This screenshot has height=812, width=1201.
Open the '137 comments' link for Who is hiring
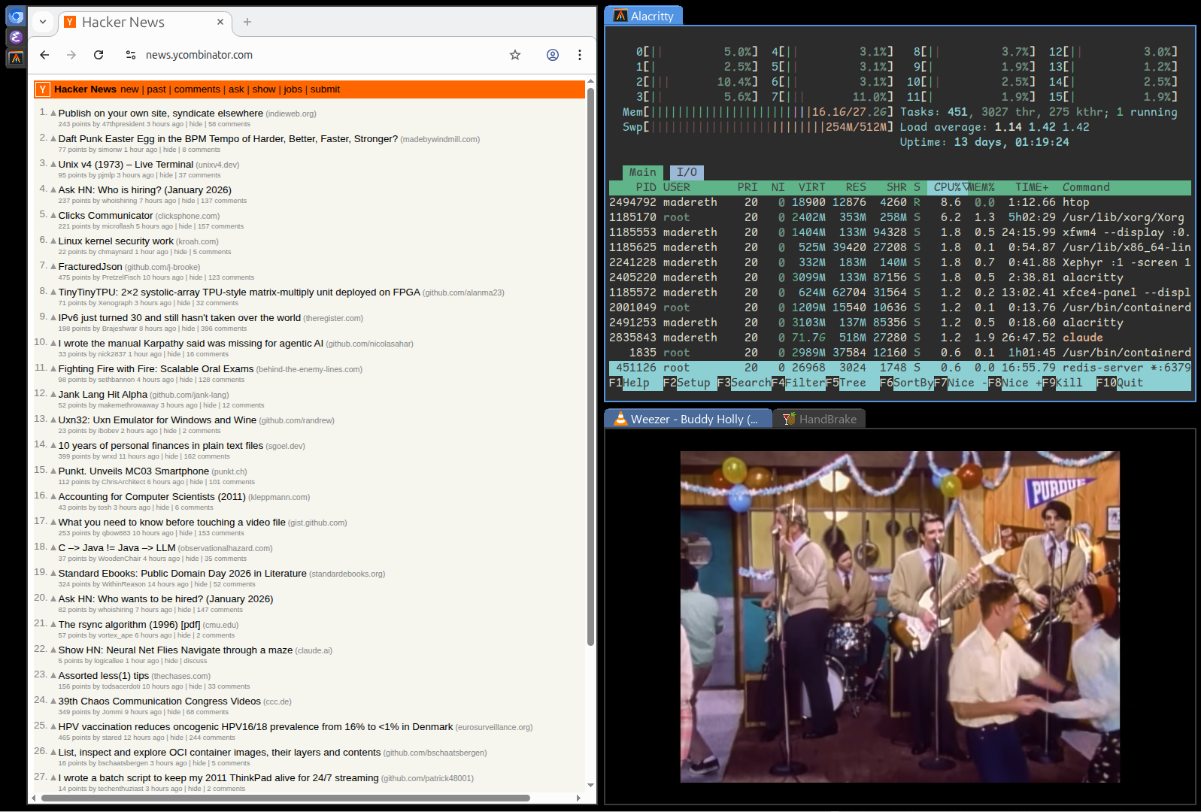point(223,201)
